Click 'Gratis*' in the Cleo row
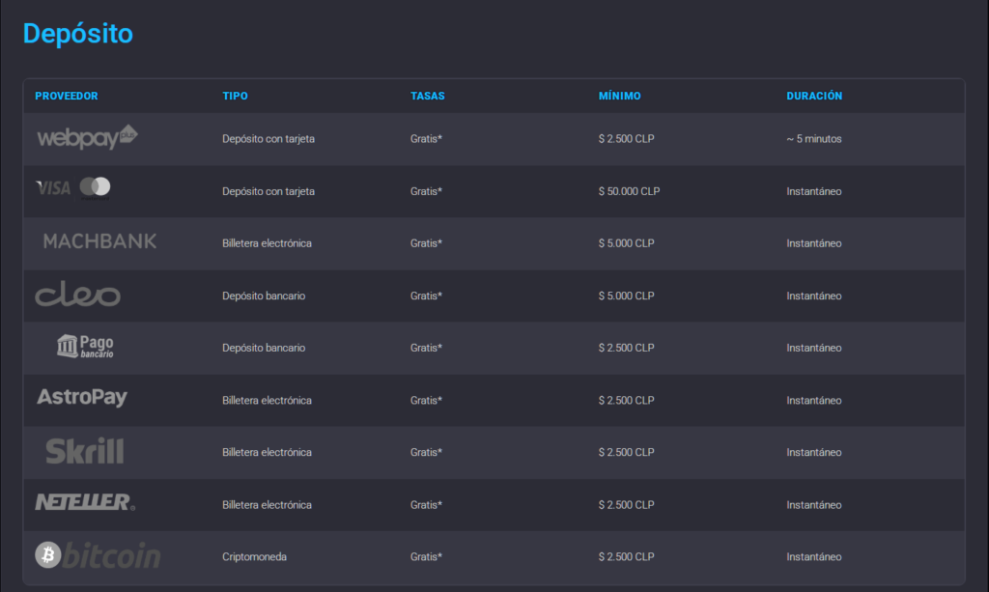The width and height of the screenshot is (989, 592). click(x=426, y=296)
